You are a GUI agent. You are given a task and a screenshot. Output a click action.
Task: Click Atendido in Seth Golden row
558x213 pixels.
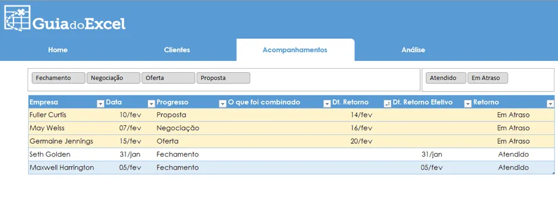(x=513, y=154)
